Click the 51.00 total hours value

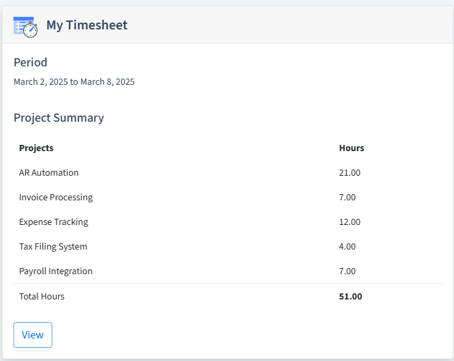(x=350, y=297)
